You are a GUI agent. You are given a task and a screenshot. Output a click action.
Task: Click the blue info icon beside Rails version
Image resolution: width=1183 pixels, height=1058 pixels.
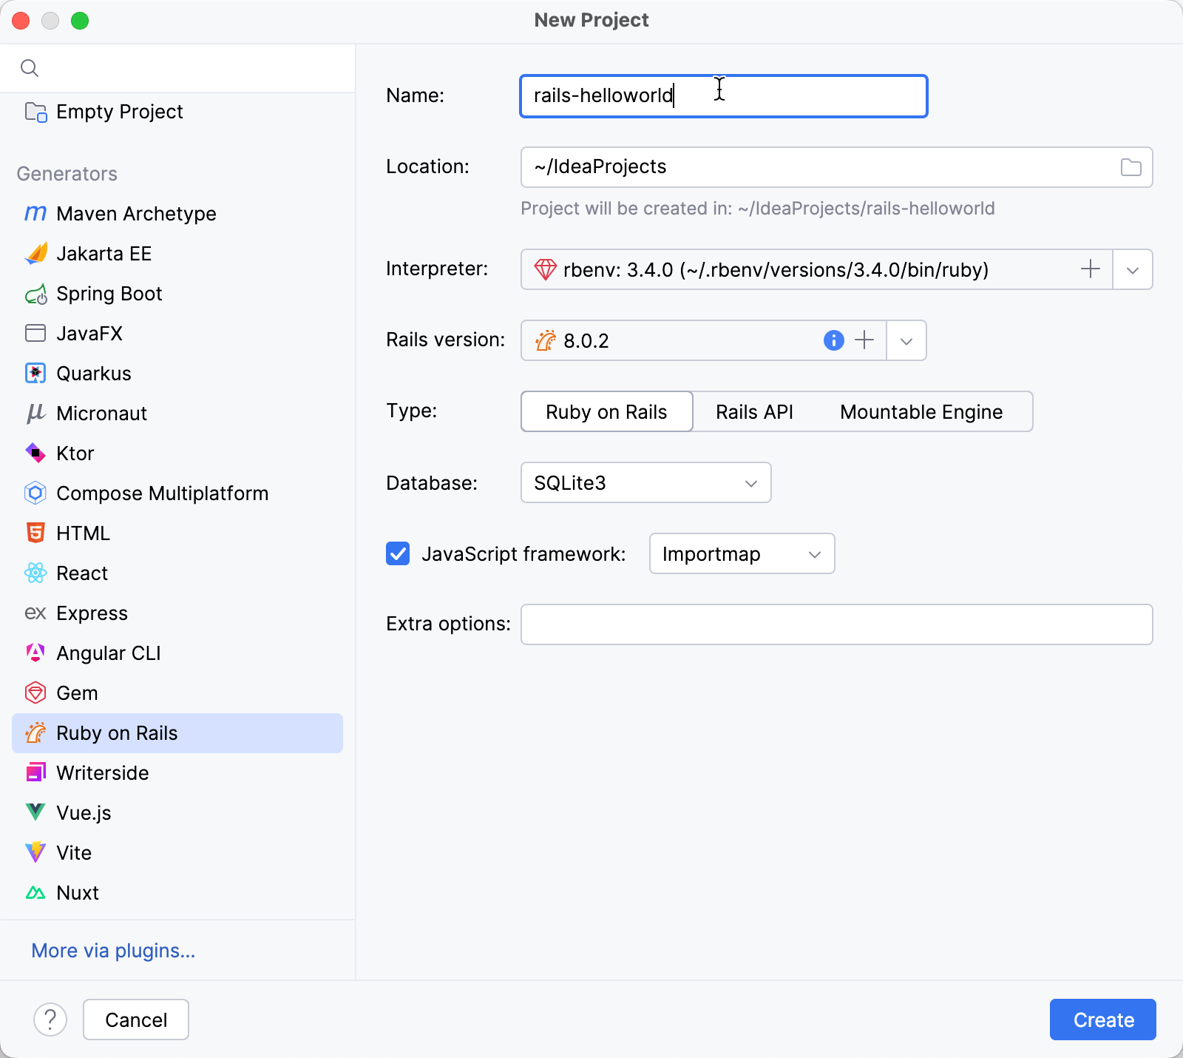coord(833,340)
